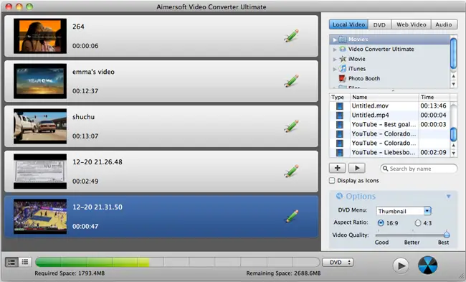The height and width of the screenshot is (282, 466).
Task: Select emma's video thumbnail
Action: [40, 81]
